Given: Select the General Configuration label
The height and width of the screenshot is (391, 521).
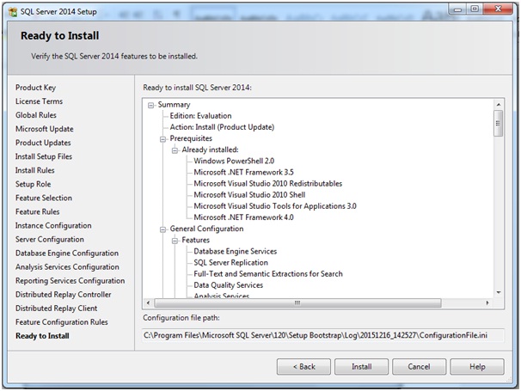Looking at the screenshot, I should (x=206, y=229).
